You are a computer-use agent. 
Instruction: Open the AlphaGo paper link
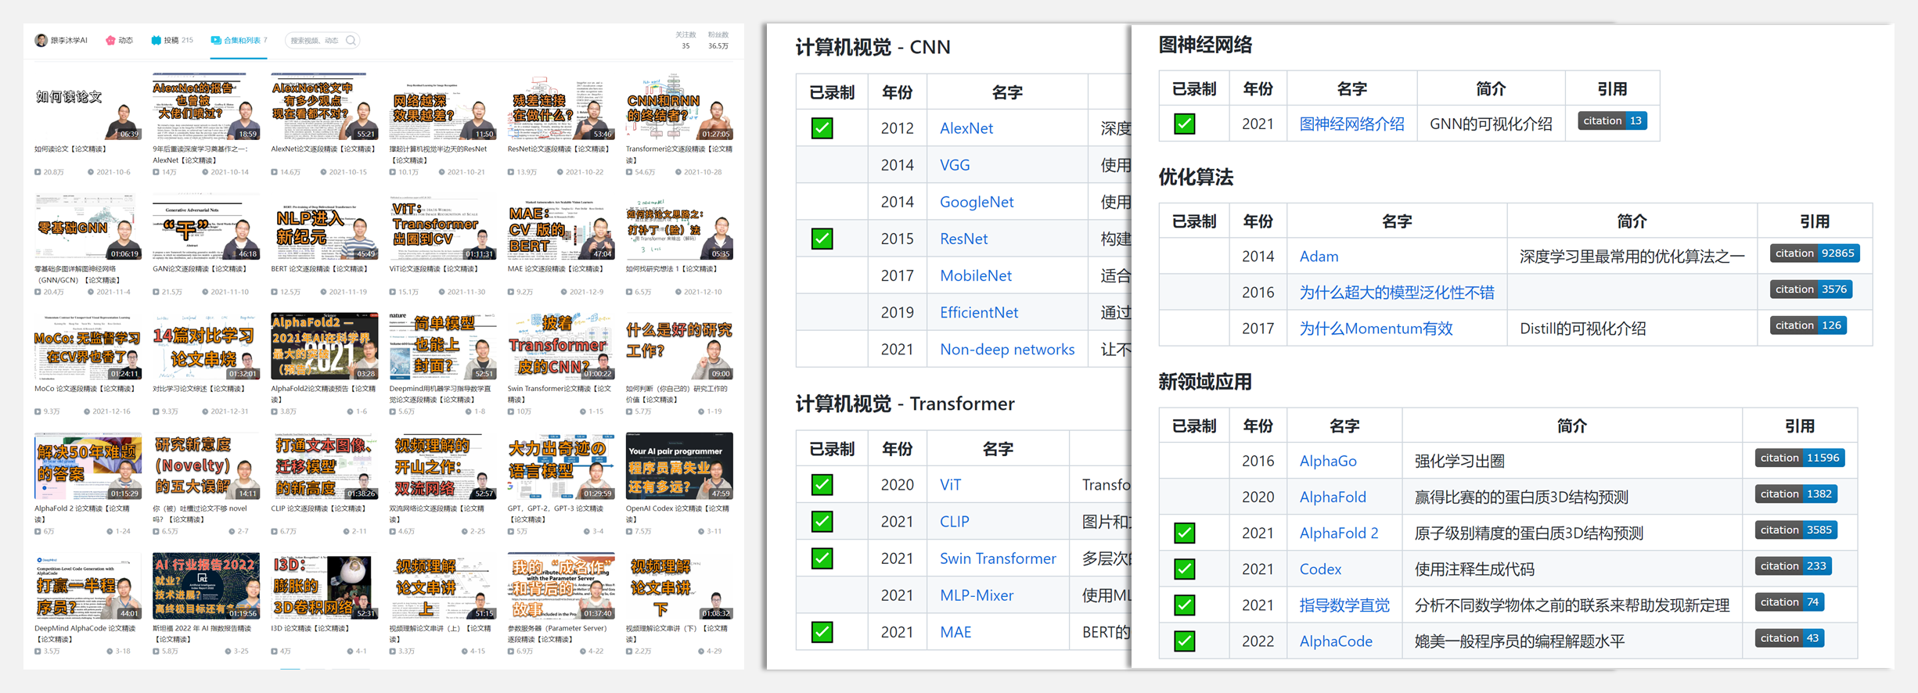tap(1328, 461)
